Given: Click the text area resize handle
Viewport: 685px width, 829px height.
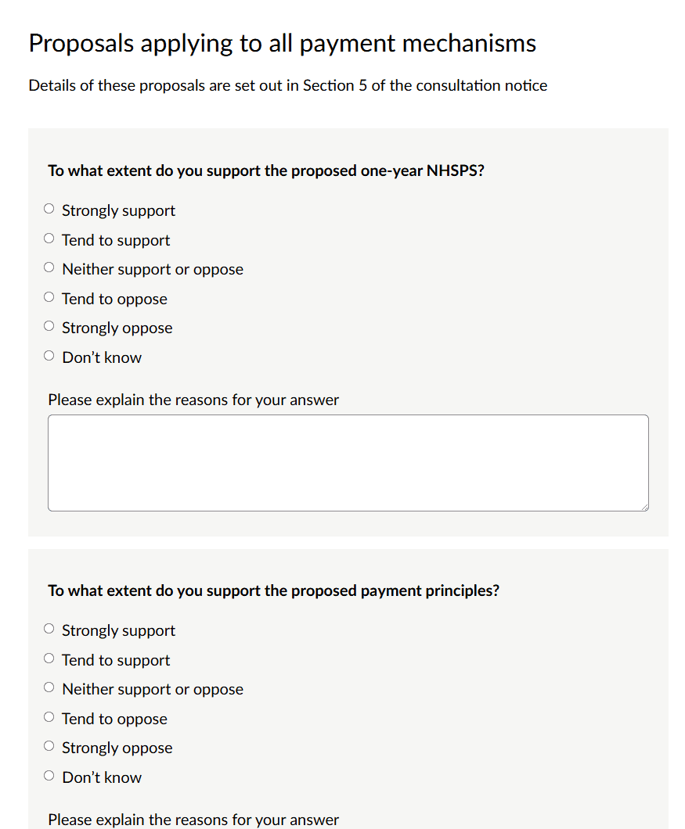Looking at the screenshot, I should (x=644, y=507).
